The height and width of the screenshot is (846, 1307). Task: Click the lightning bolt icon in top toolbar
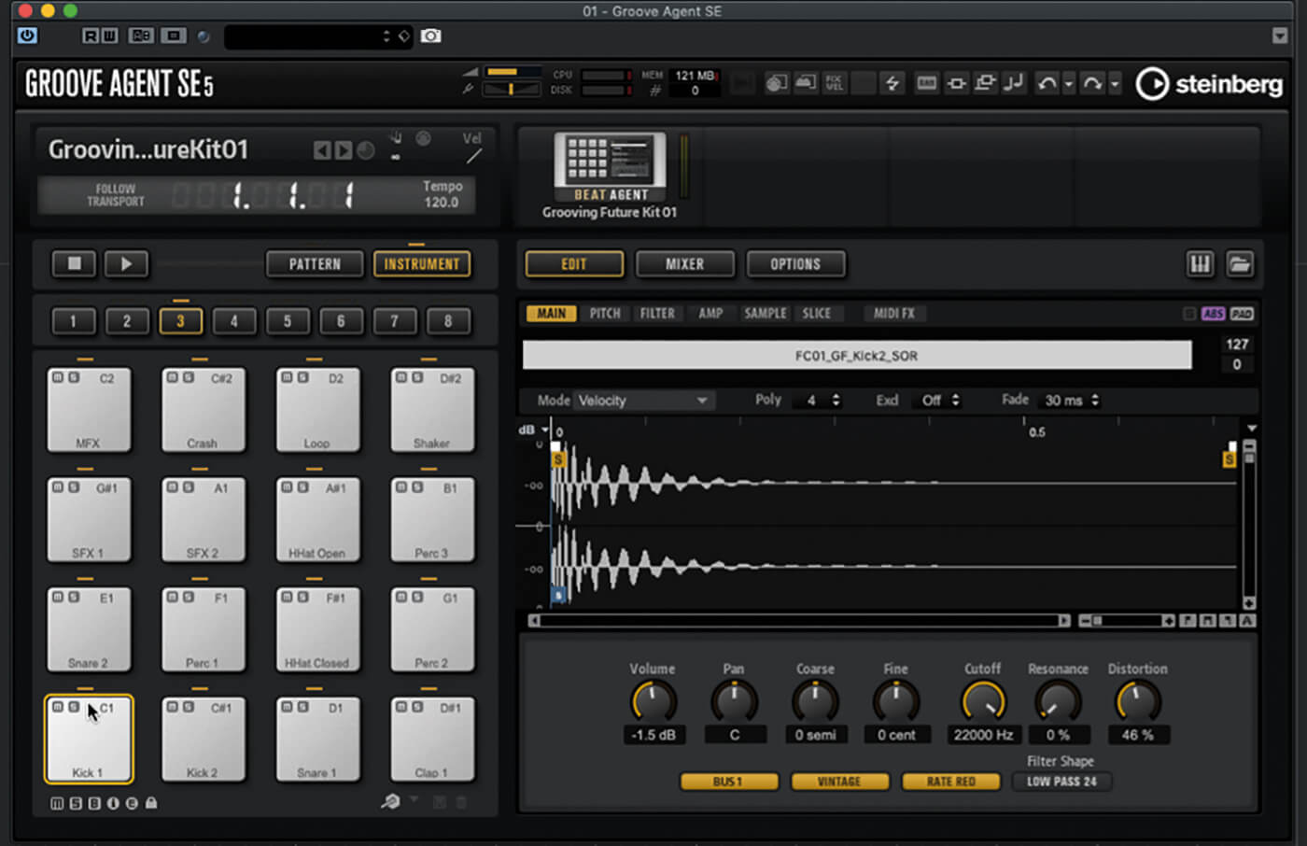(892, 83)
